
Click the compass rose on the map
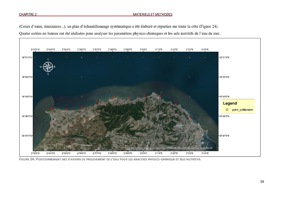48,67
